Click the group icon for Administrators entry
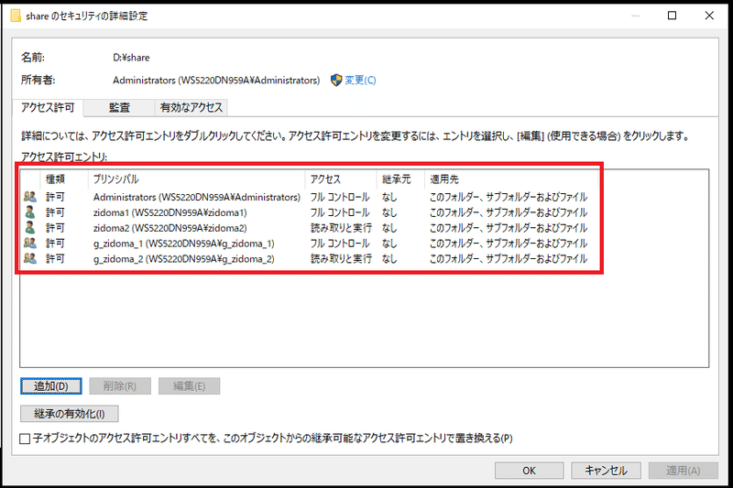This screenshot has height=488, width=733. coord(30,197)
